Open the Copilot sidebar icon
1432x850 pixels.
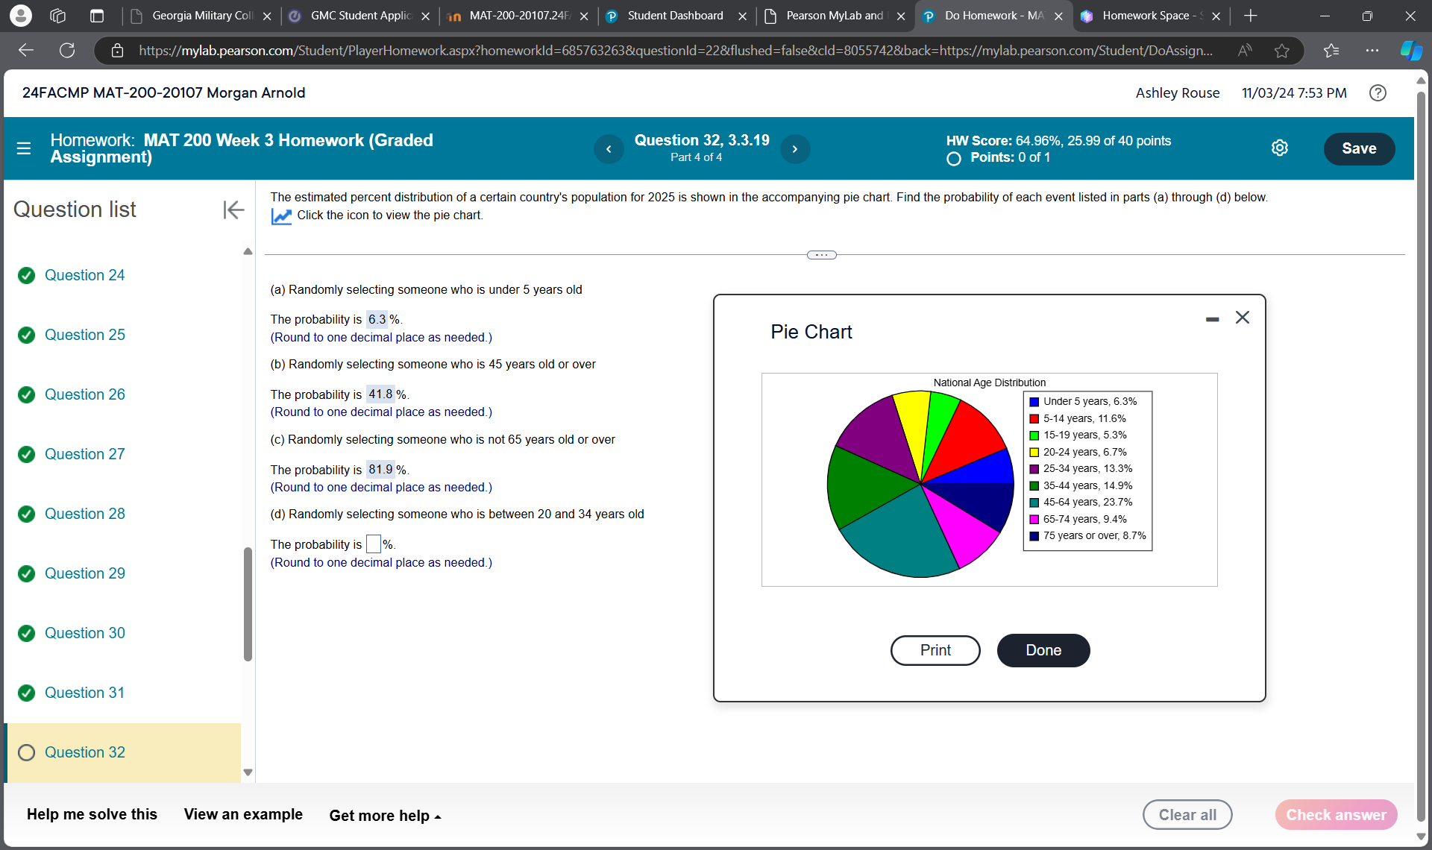click(1411, 51)
